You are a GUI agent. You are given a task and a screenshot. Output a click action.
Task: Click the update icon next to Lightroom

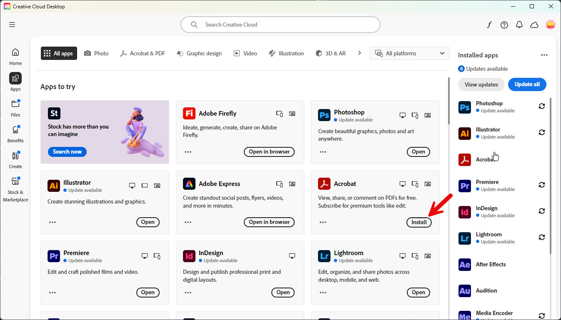(x=542, y=237)
